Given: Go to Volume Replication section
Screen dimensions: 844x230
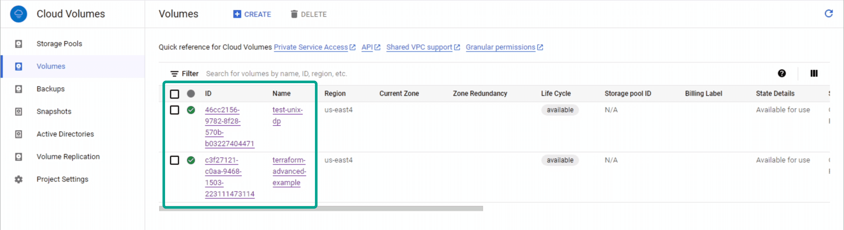Looking at the screenshot, I should pos(68,157).
